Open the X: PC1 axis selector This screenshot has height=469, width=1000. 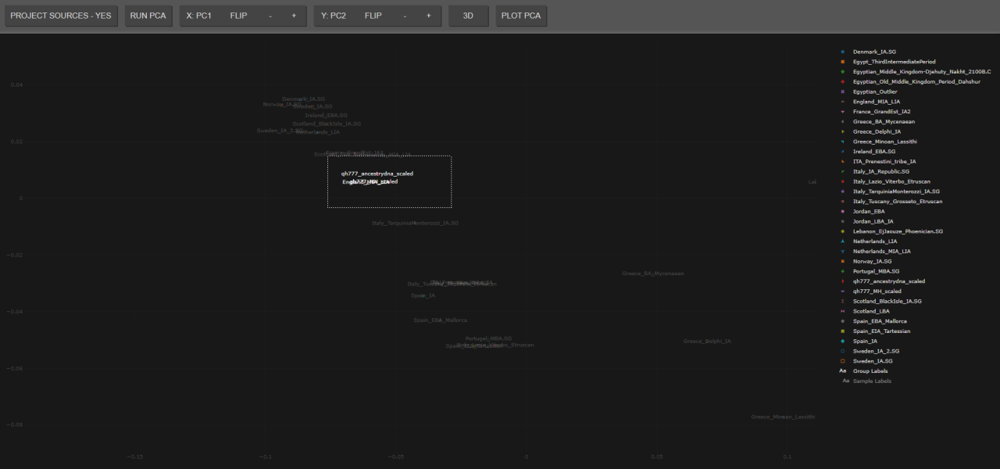coord(199,16)
